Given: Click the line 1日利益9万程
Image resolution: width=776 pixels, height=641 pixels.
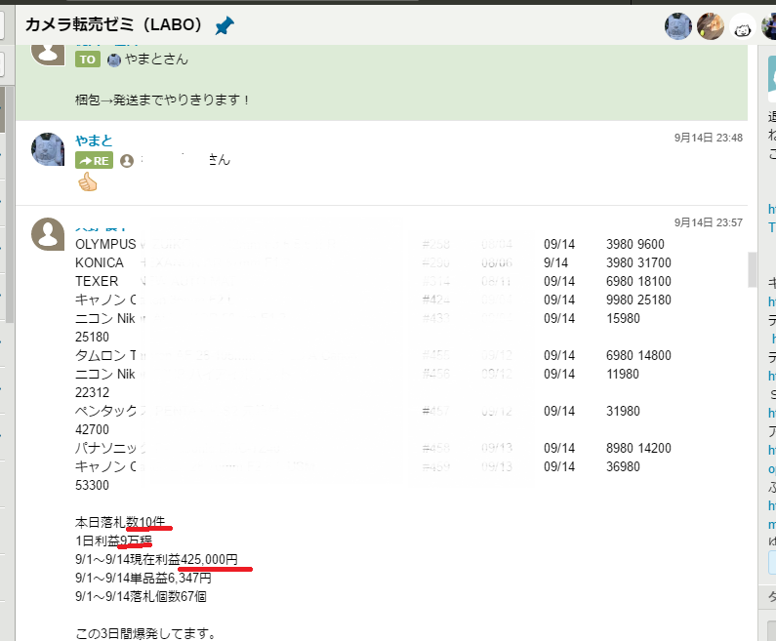Looking at the screenshot, I should coord(113,541).
